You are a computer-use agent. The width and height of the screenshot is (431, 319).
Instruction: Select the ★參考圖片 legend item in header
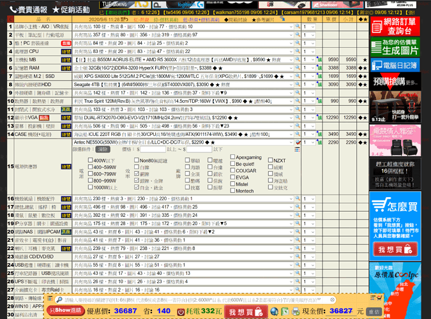coord(263,20)
